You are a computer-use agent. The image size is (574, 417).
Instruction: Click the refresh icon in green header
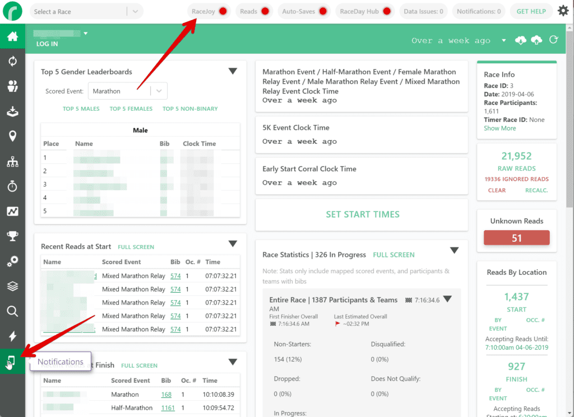(553, 40)
